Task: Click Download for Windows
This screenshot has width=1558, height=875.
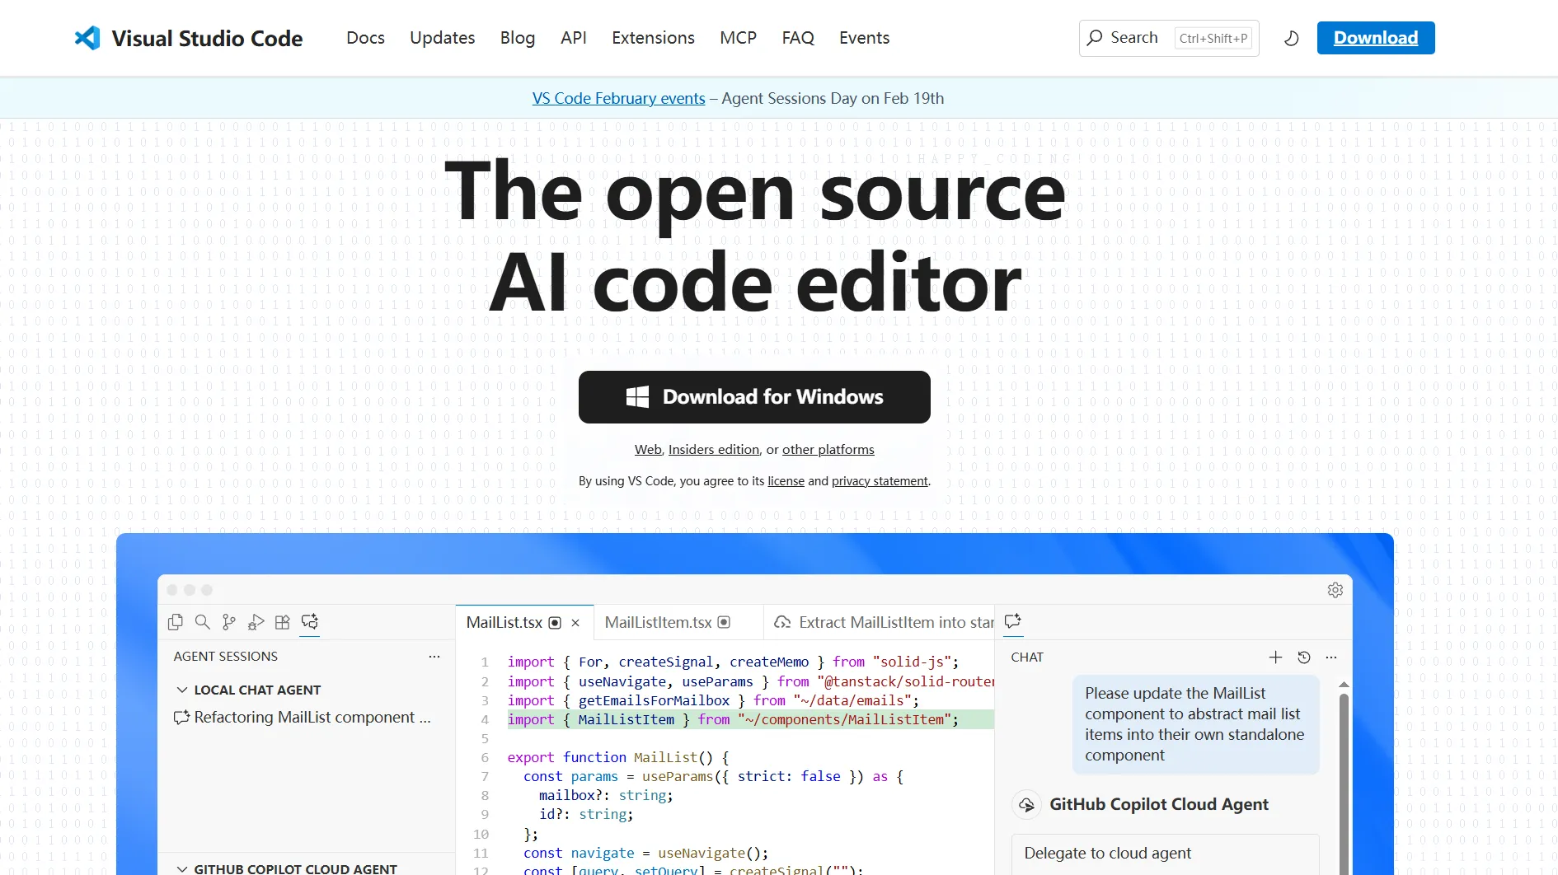Action: (753, 396)
